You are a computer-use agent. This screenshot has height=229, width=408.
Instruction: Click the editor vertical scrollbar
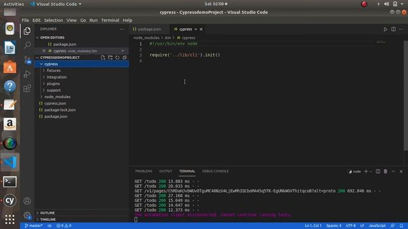405,95
